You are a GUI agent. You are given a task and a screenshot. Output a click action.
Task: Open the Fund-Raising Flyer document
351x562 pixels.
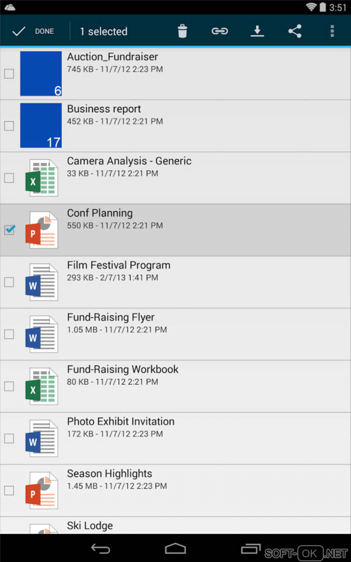111,317
